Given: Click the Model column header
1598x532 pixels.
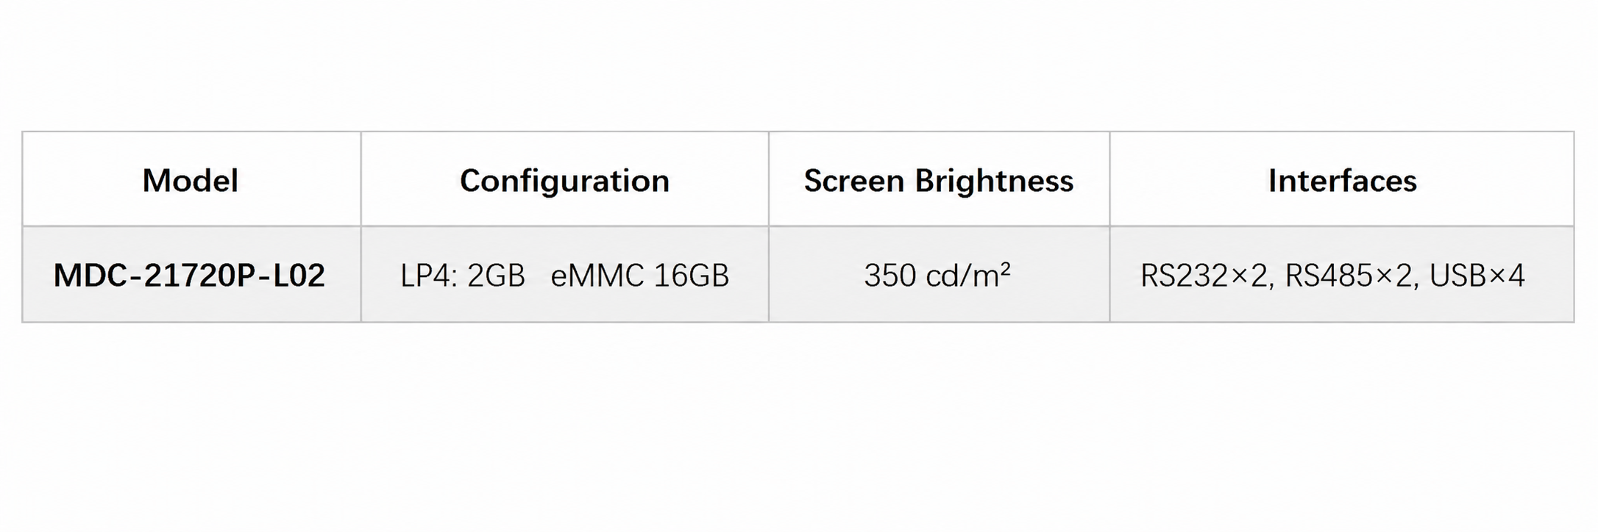Looking at the screenshot, I should click(x=190, y=181).
